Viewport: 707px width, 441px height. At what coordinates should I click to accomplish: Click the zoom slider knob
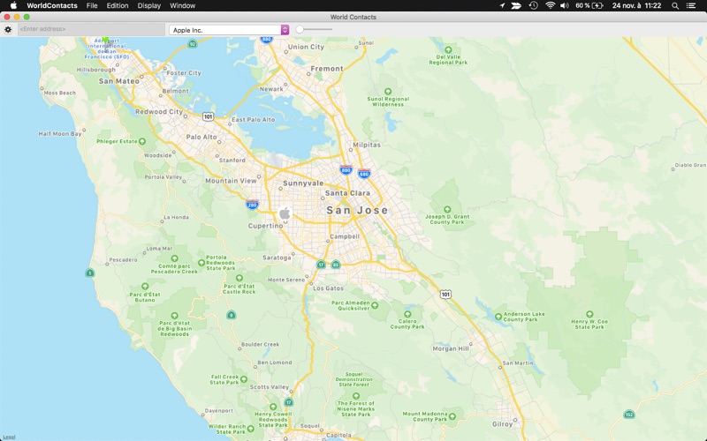[x=300, y=30]
